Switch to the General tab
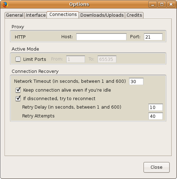This screenshot has width=177, height=179. (x=14, y=15)
